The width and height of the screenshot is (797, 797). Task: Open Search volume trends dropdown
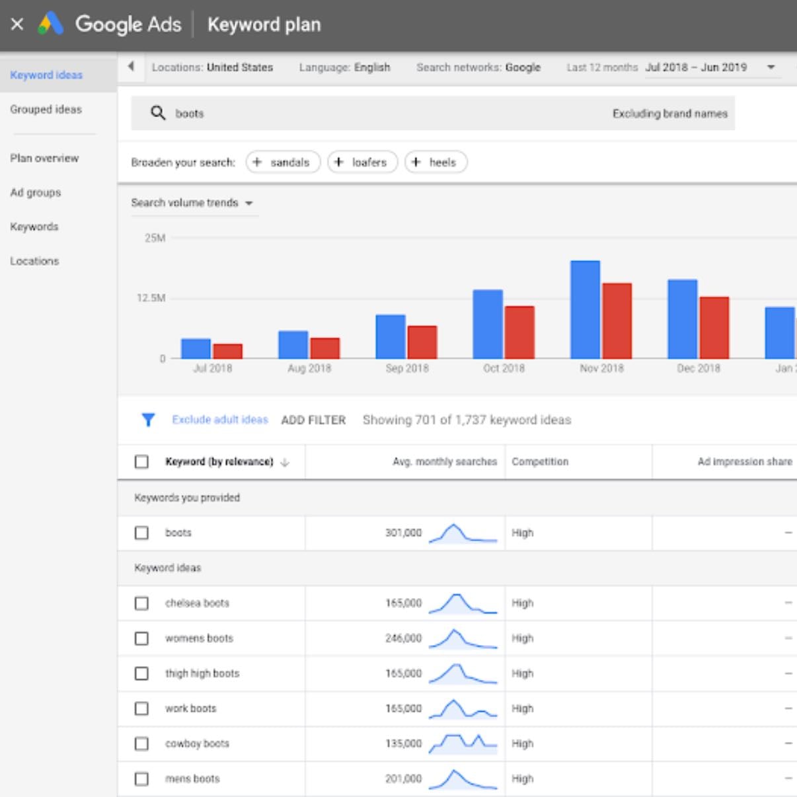coord(192,203)
